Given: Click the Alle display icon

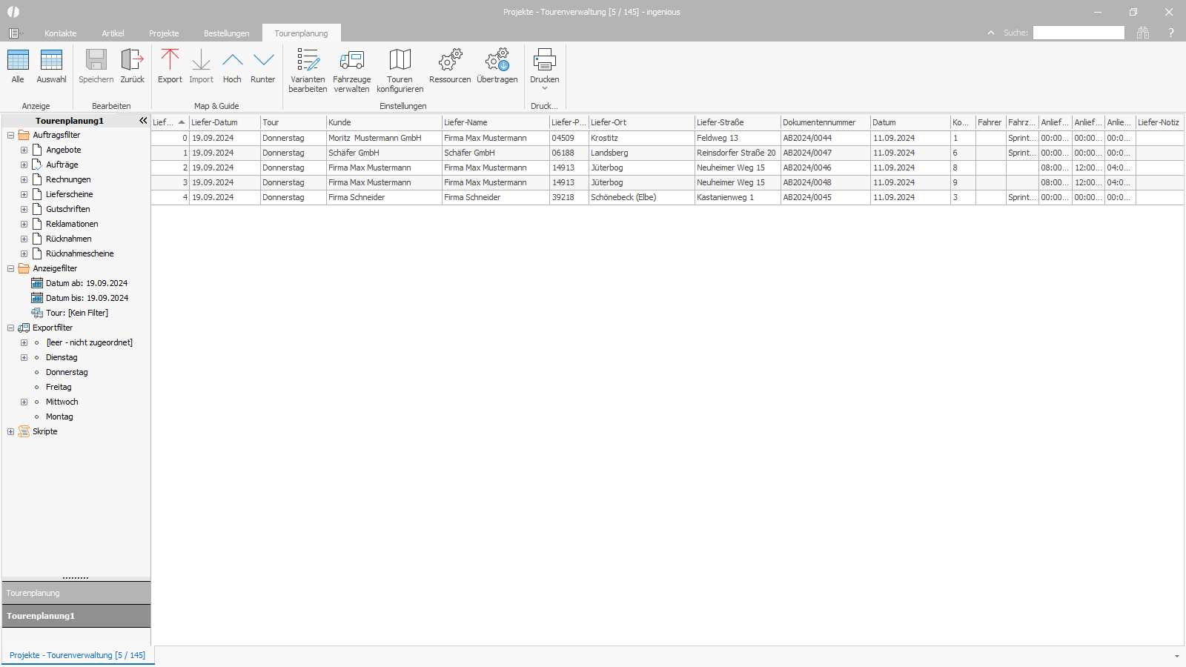Looking at the screenshot, I should [x=18, y=60].
